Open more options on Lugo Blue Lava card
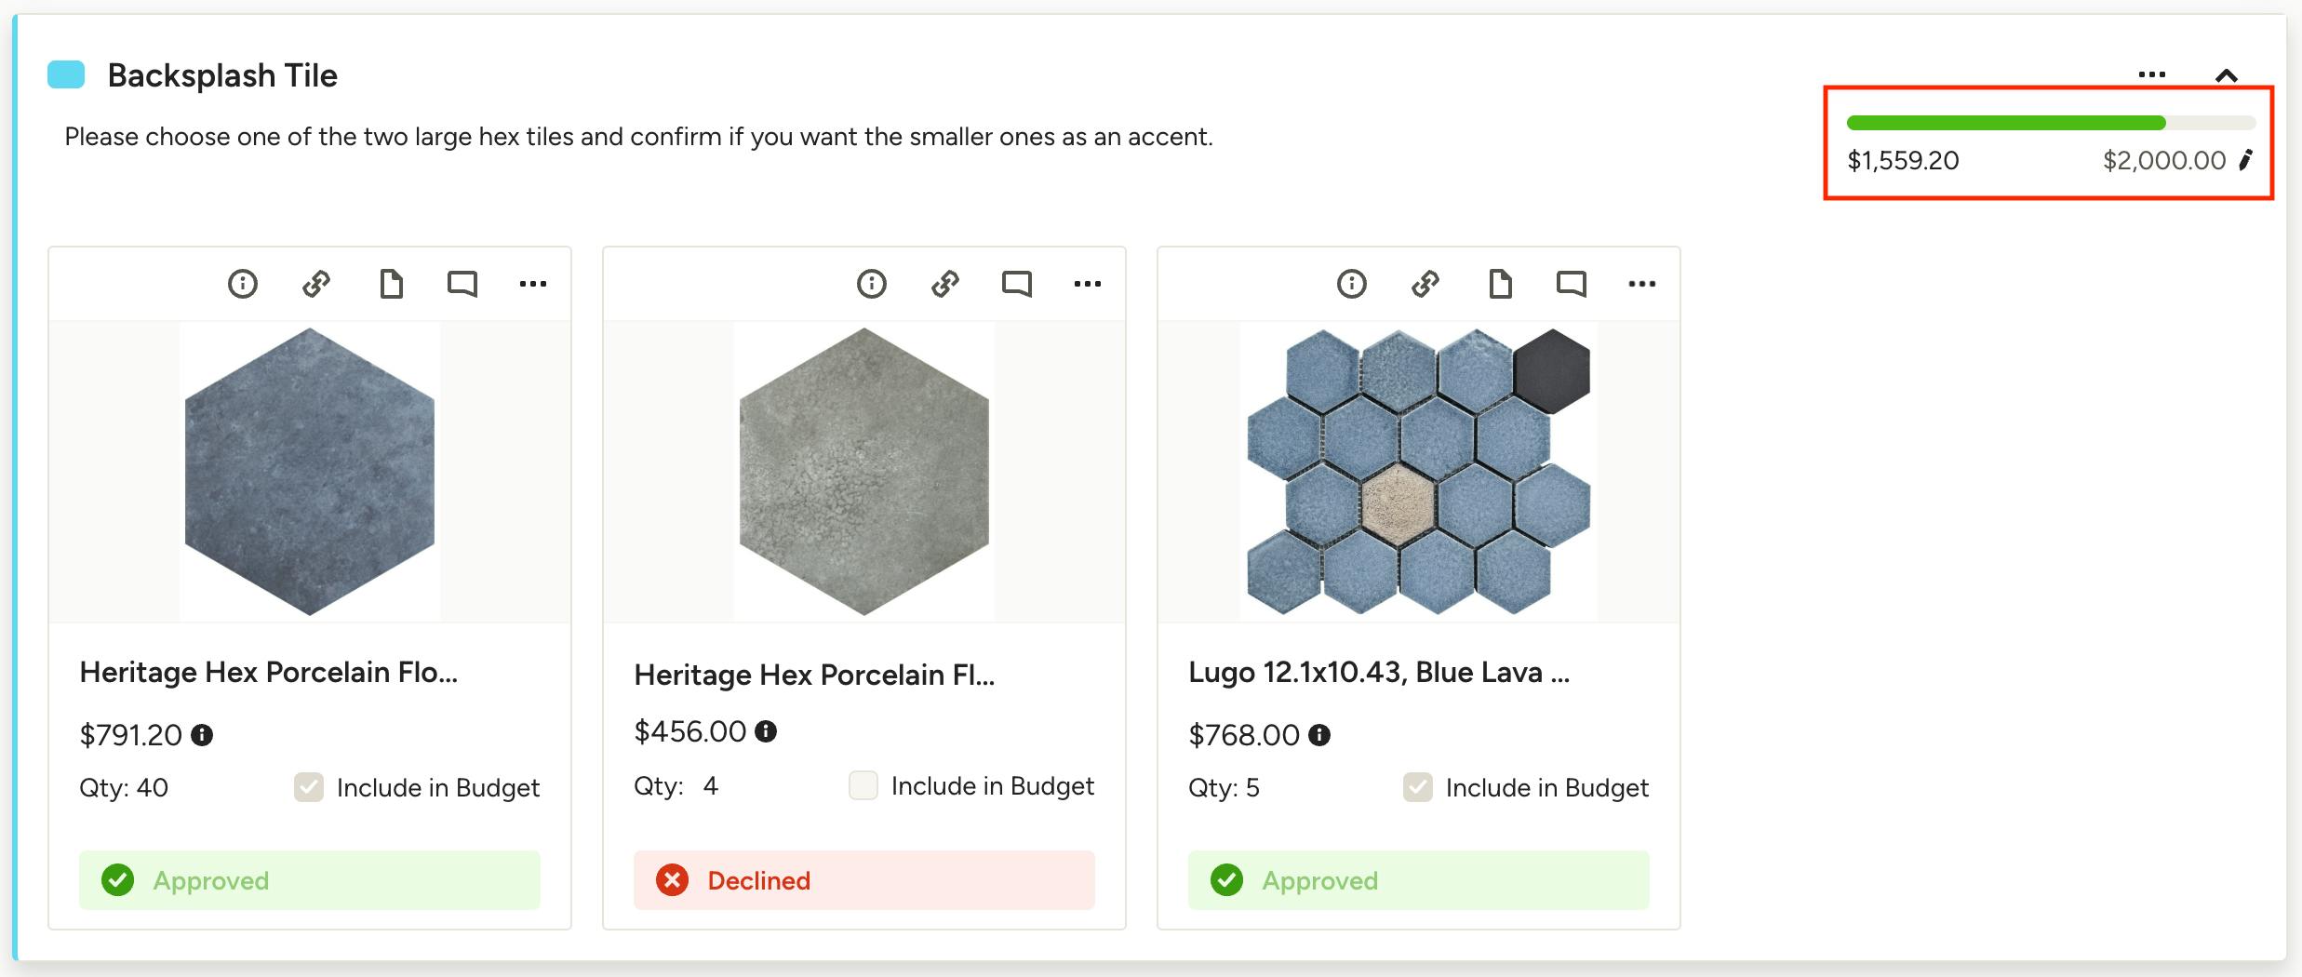2302x977 pixels. pyautogui.click(x=1642, y=283)
